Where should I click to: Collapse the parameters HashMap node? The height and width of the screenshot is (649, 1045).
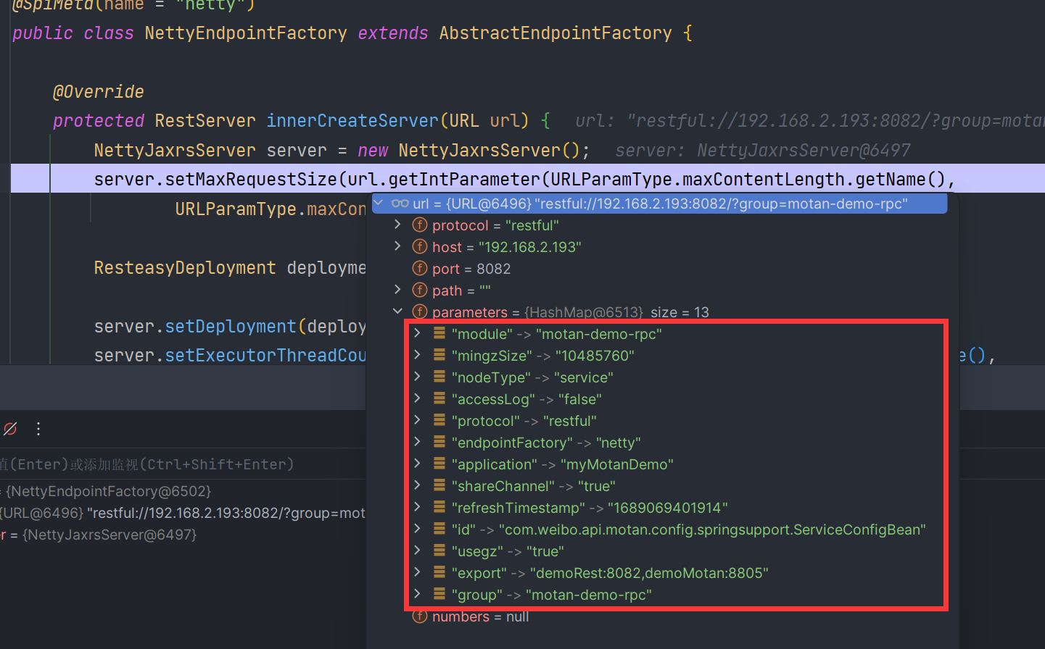pos(397,311)
